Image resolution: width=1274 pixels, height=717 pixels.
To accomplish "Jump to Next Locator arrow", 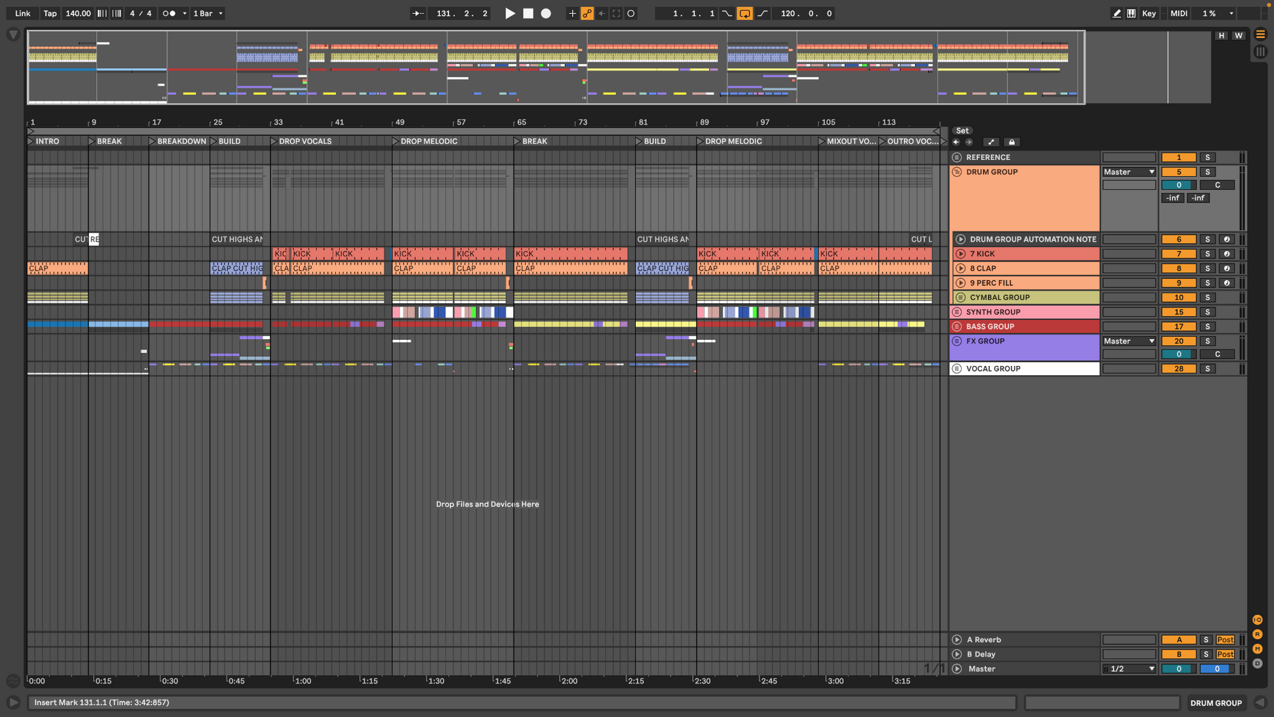I will click(969, 142).
